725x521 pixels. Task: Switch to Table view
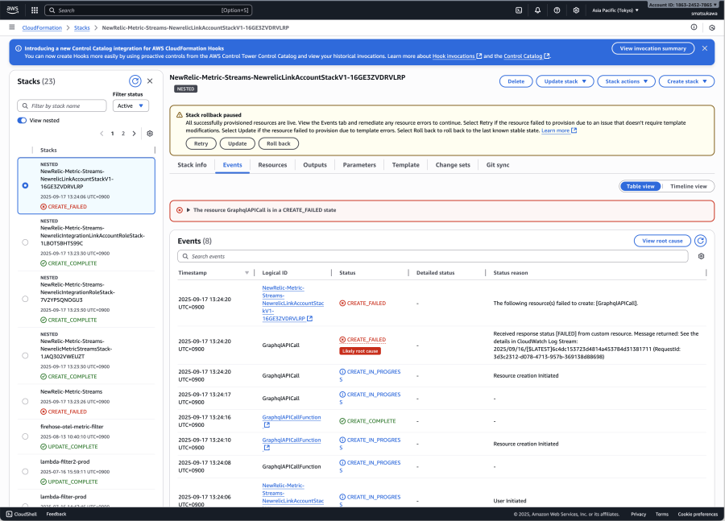pyautogui.click(x=640, y=186)
